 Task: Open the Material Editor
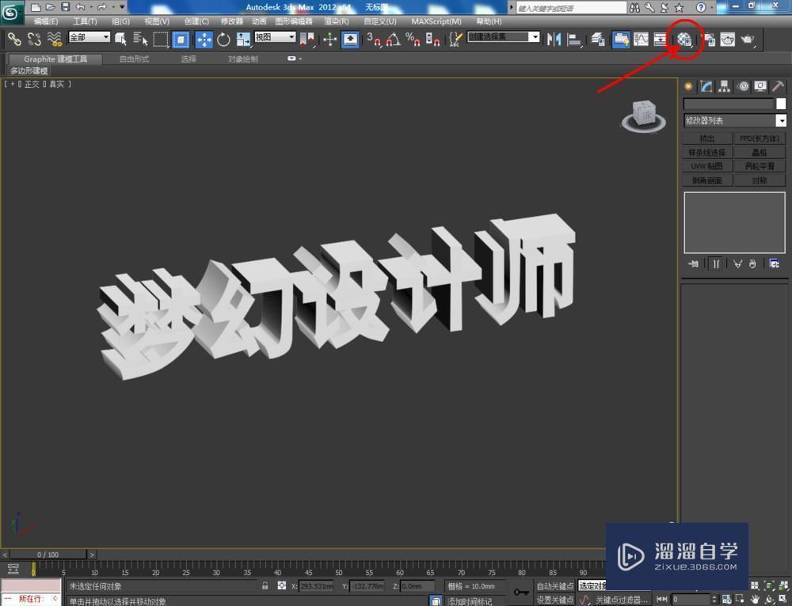point(683,39)
